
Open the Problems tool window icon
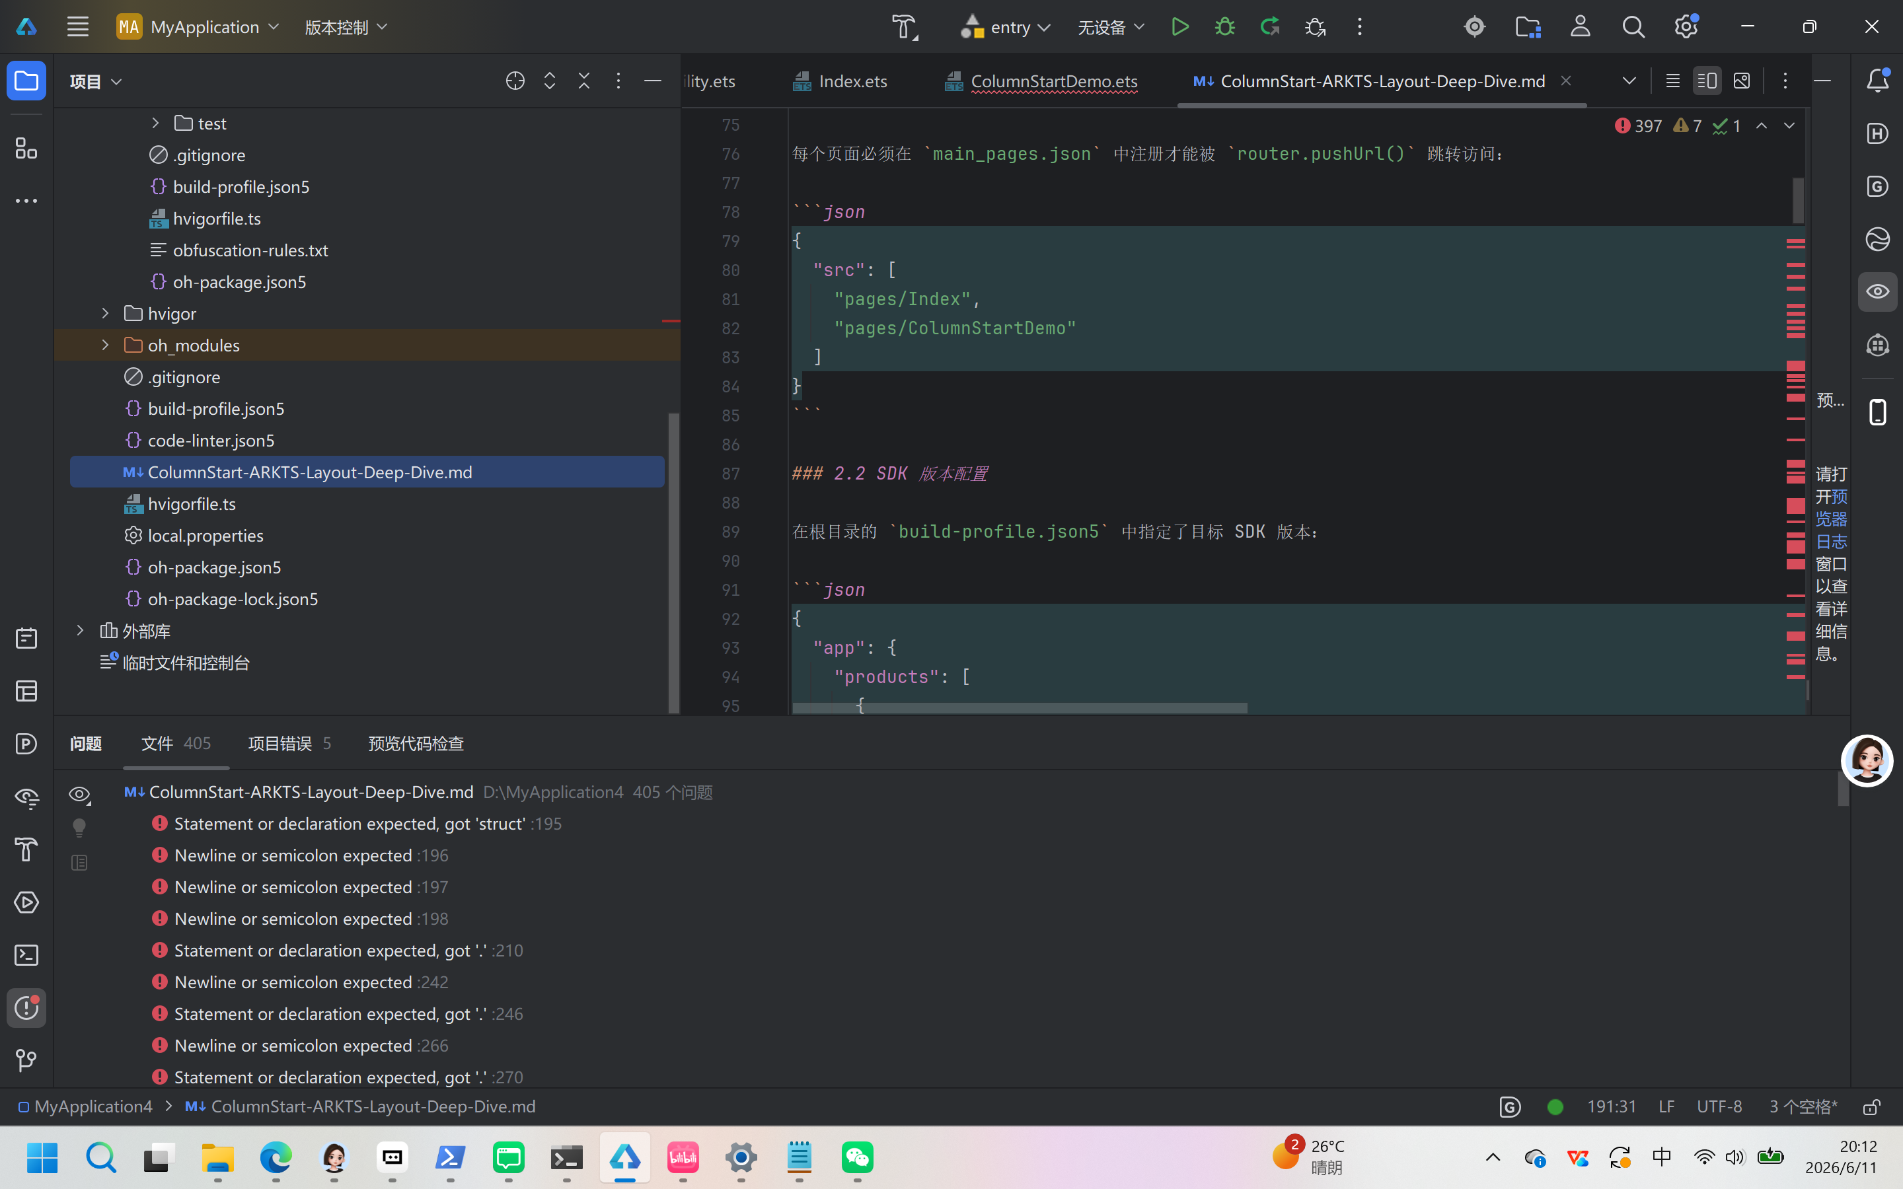(26, 1008)
